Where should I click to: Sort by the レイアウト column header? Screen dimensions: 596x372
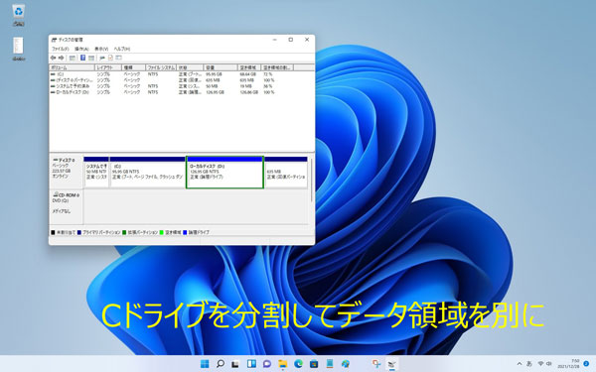[108, 67]
